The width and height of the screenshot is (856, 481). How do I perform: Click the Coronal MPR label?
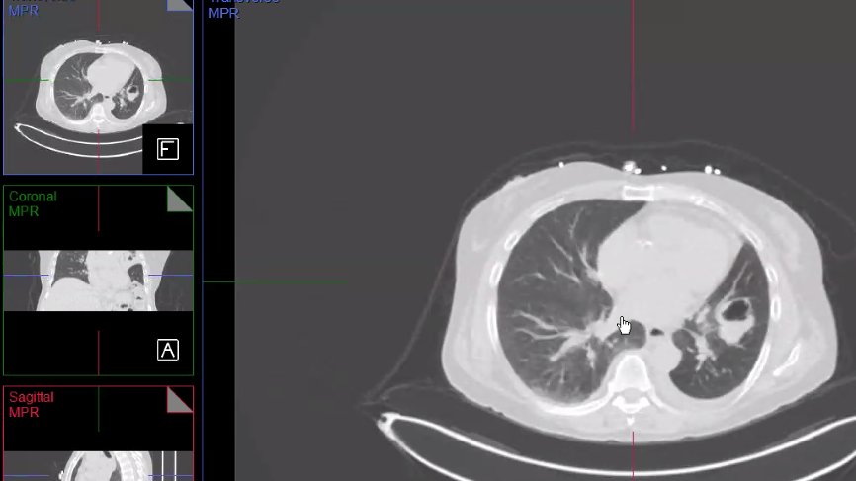coord(33,203)
